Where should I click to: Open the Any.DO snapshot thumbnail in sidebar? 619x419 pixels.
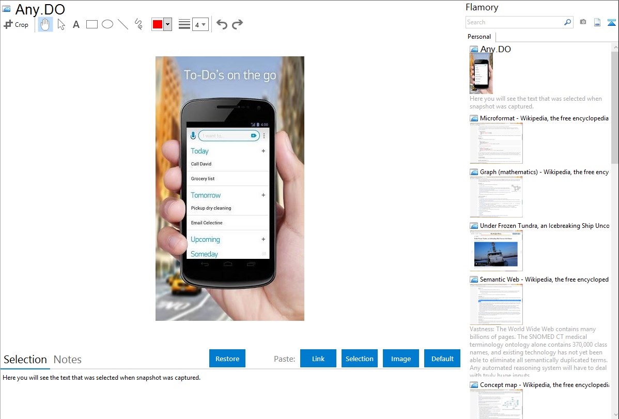click(x=481, y=74)
